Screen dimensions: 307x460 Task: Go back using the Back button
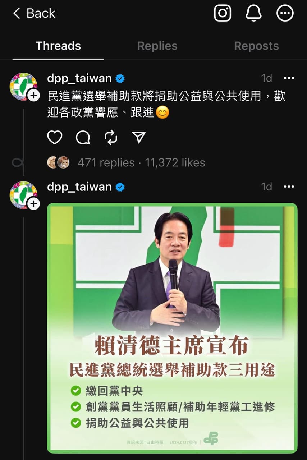coord(34,14)
